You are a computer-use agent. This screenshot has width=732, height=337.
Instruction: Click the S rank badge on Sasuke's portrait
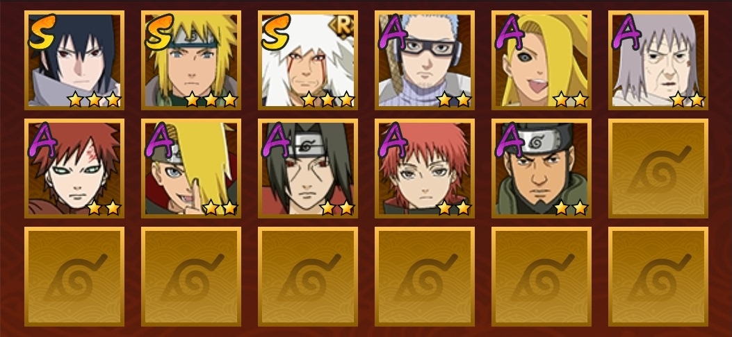[x=42, y=32]
